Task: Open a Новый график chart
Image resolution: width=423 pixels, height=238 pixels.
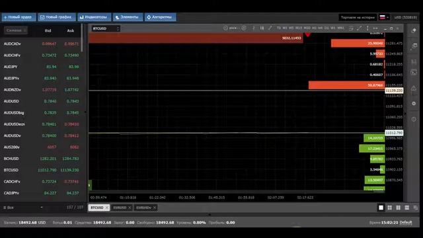Action: click(57, 17)
